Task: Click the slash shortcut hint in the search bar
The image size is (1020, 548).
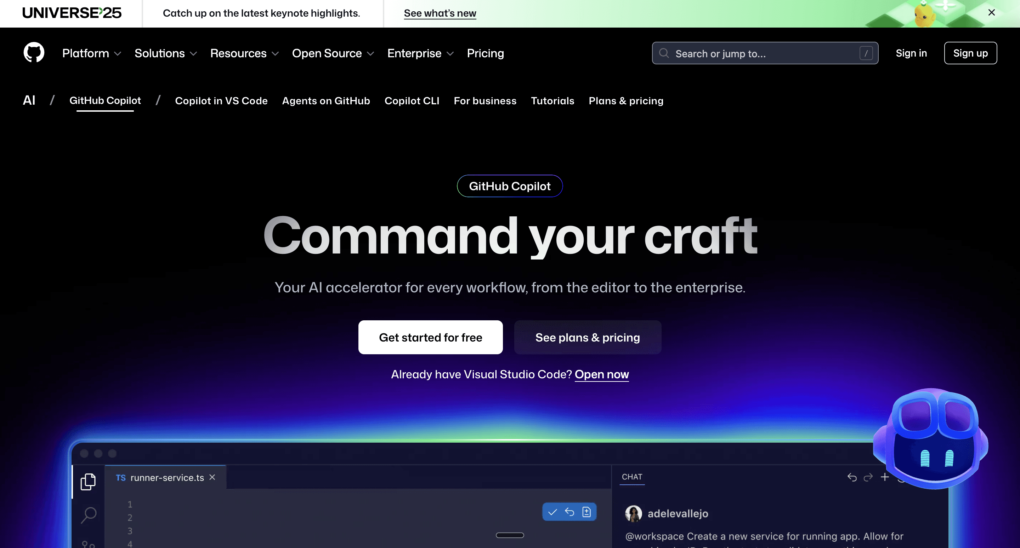Action: tap(866, 53)
